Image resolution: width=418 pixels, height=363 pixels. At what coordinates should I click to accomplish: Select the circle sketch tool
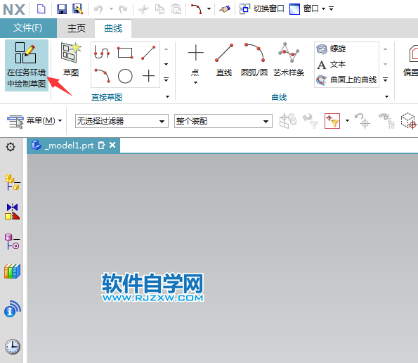pyautogui.click(x=125, y=77)
